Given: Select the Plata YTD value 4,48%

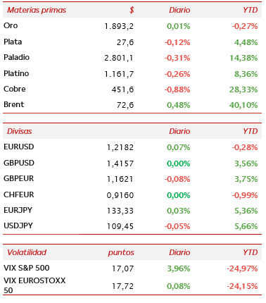Looking at the screenshot, I should pyautogui.click(x=246, y=42).
